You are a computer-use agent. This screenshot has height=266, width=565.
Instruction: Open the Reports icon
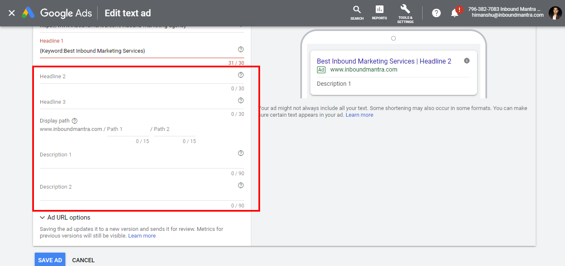tap(379, 13)
